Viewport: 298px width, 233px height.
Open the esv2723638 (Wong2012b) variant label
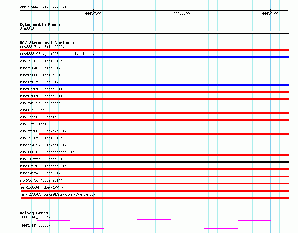42,61
